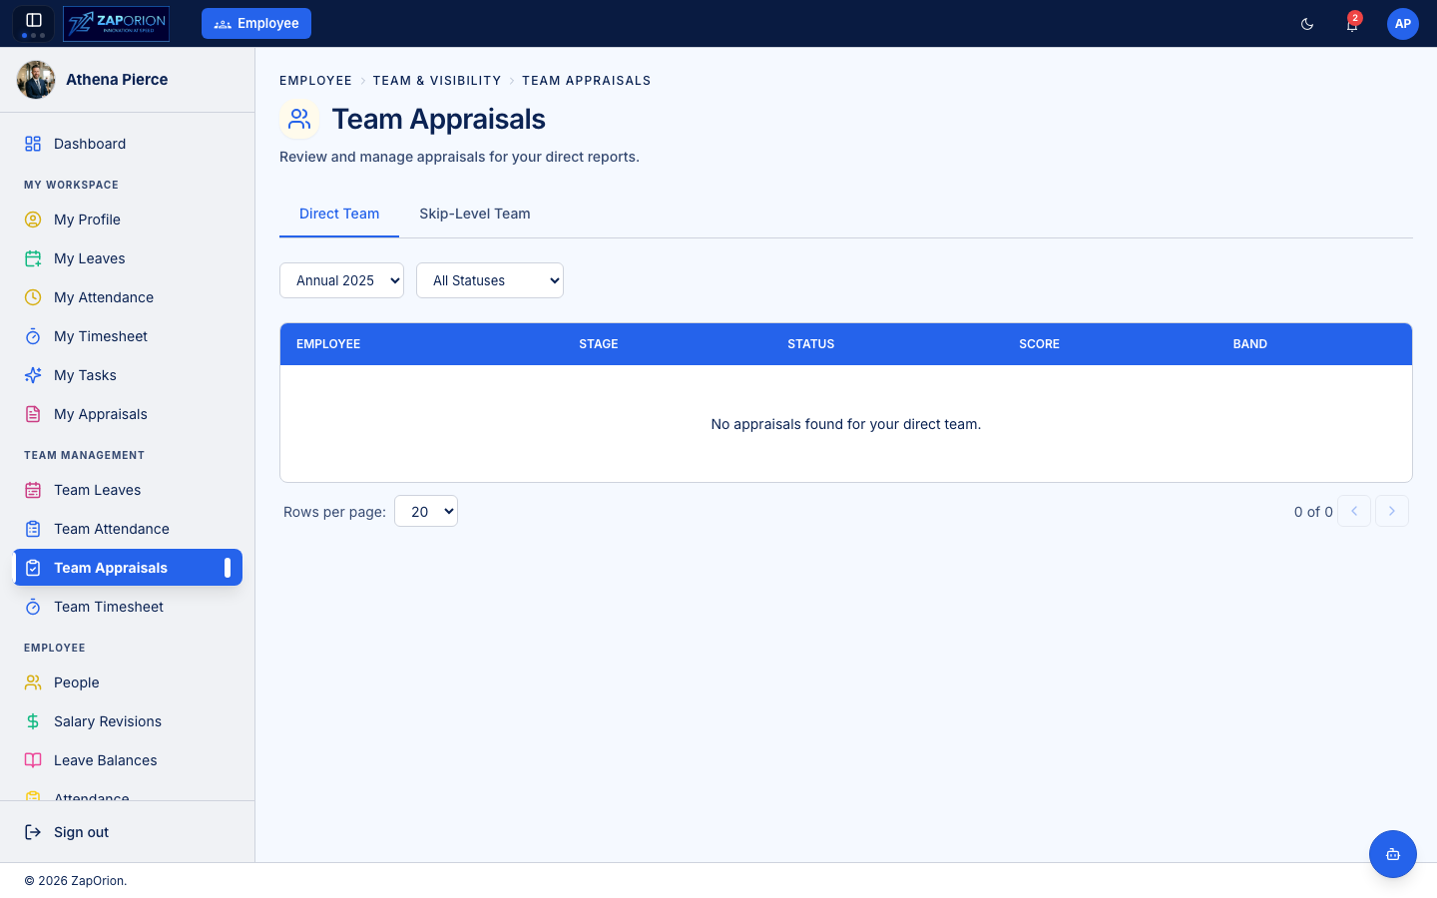
Task: Select the Direct Team tab
Action: coord(339,214)
